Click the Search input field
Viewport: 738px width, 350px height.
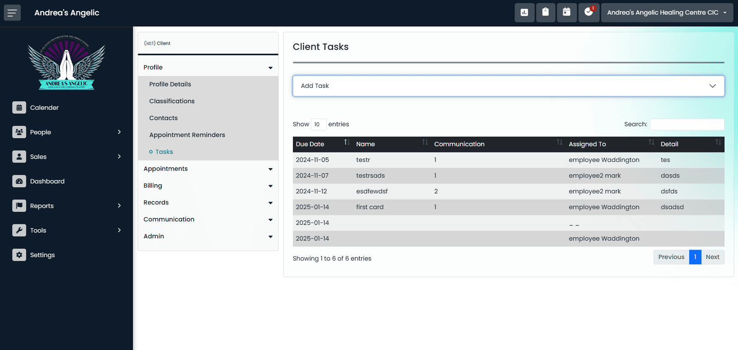pyautogui.click(x=687, y=124)
